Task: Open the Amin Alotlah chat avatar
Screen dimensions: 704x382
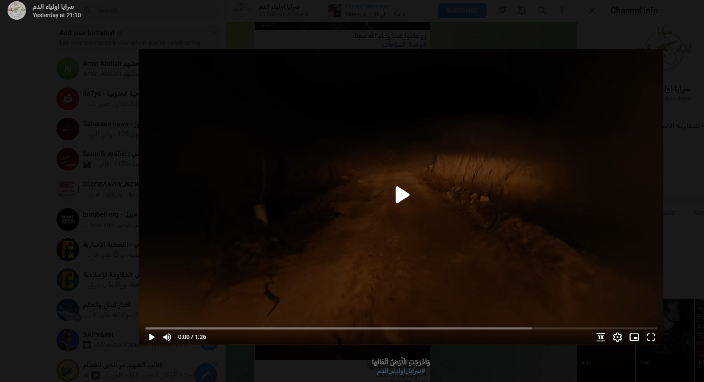Action: pos(68,69)
